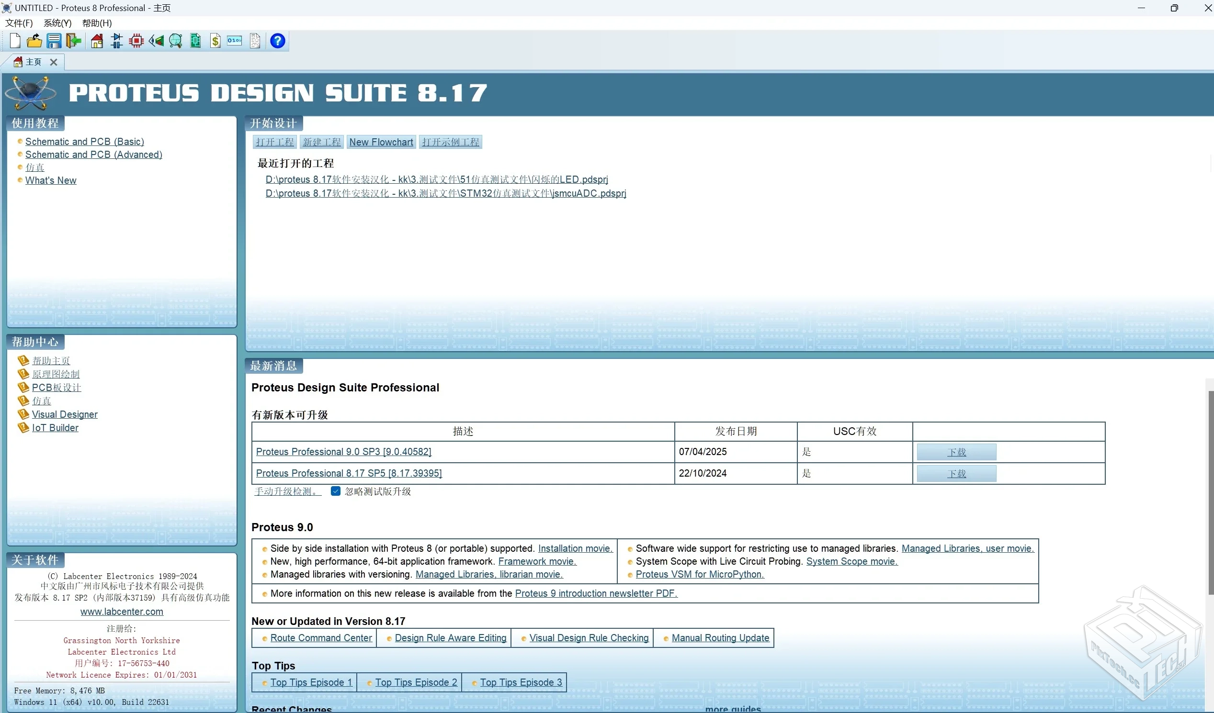Open PCB Layout red chip icon

(136, 41)
